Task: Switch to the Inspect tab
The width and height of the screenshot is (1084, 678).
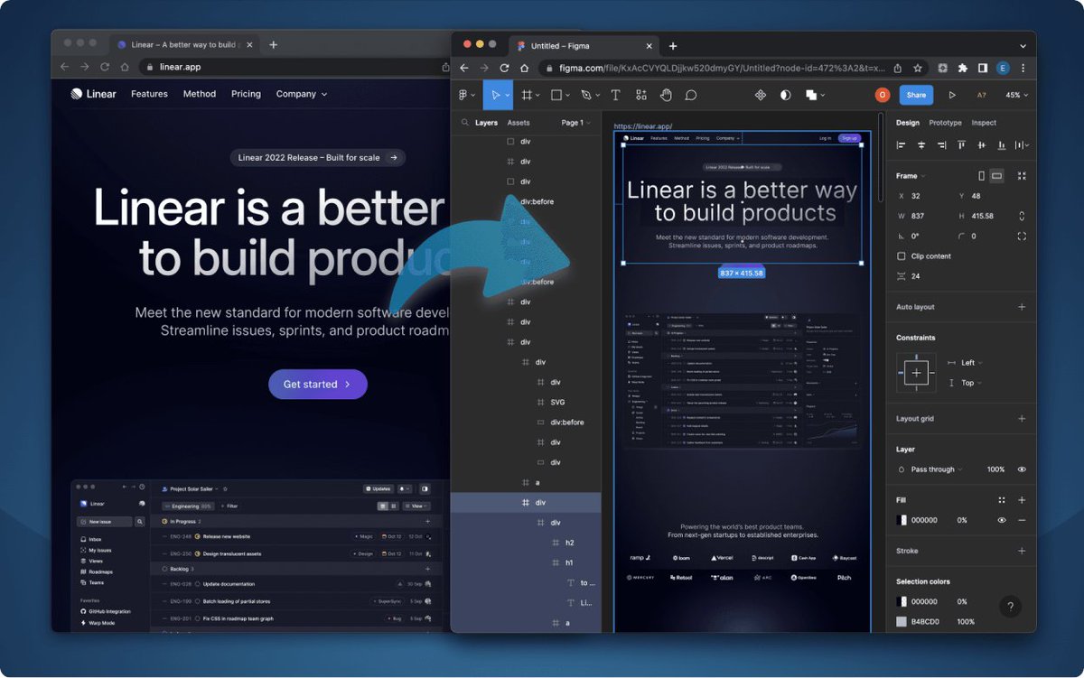Action: pos(984,123)
